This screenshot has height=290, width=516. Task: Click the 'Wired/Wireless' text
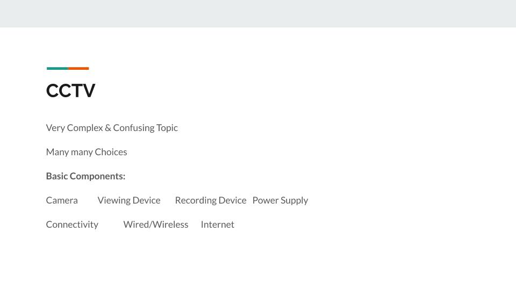156,224
